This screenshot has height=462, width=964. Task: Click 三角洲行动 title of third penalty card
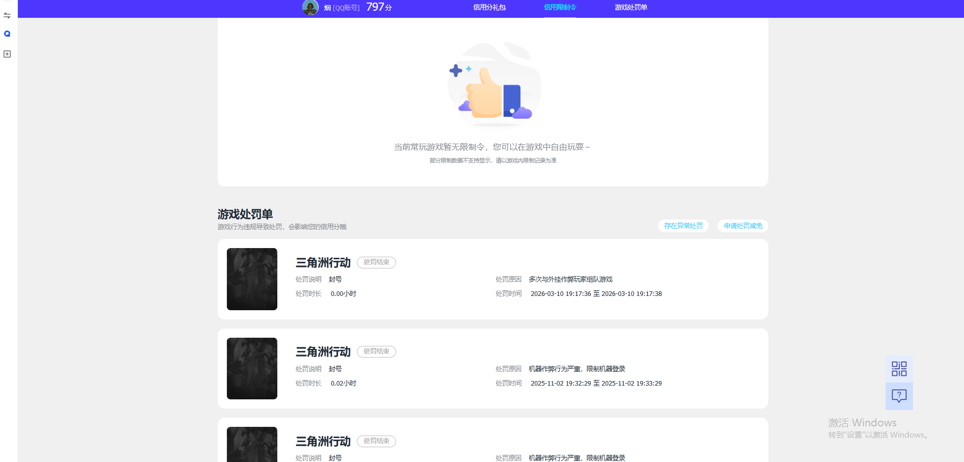(323, 442)
